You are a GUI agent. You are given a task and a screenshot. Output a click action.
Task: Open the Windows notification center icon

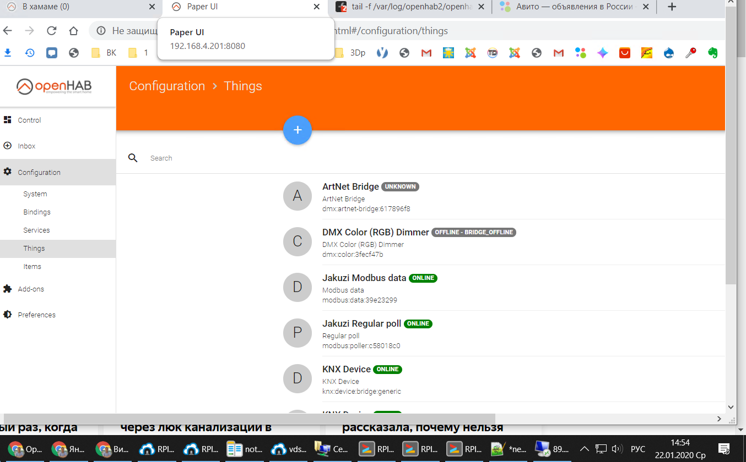(x=725, y=448)
